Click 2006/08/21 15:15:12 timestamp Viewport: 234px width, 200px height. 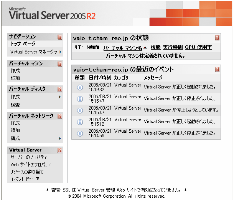(x=100, y=122)
